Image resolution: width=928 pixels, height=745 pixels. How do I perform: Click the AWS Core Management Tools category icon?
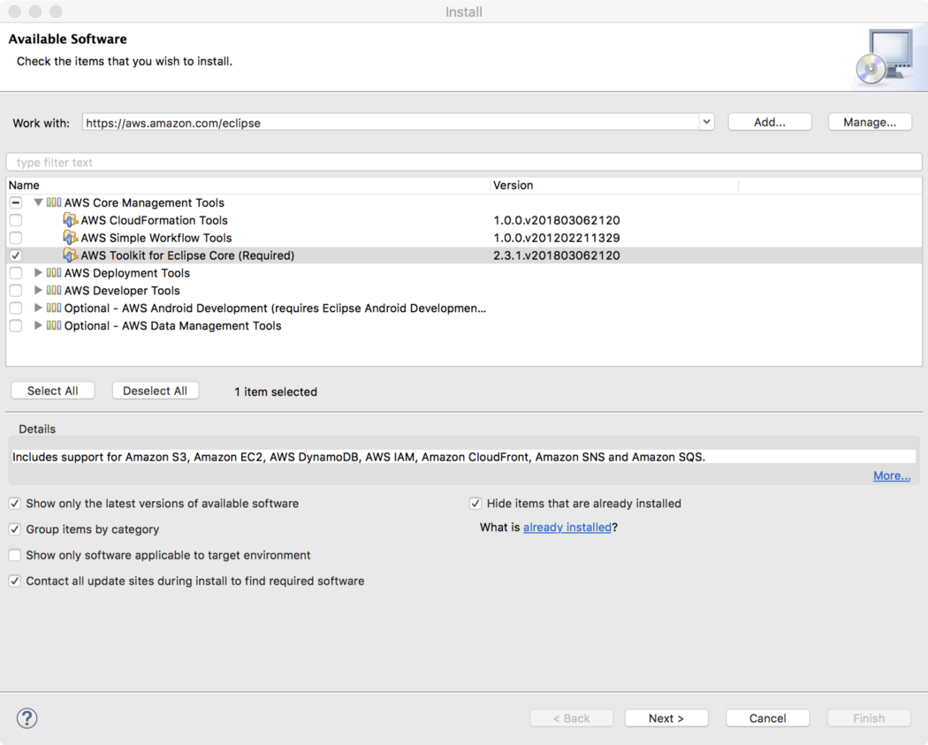[54, 202]
